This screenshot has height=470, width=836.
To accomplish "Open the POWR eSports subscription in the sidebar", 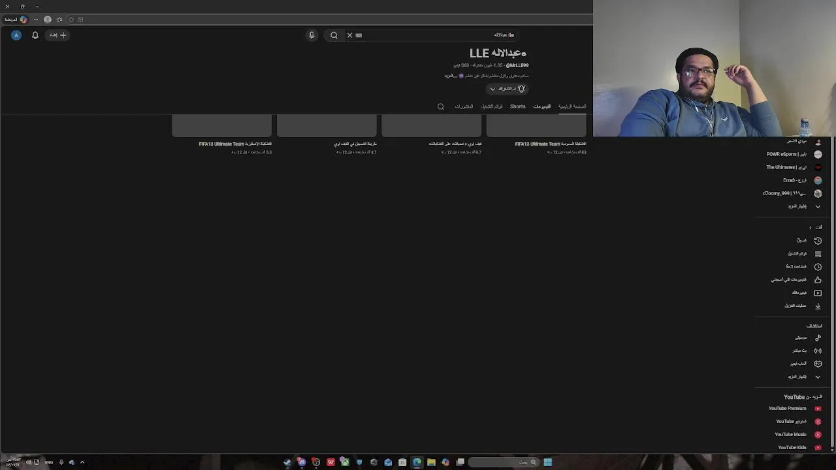I will click(x=794, y=154).
